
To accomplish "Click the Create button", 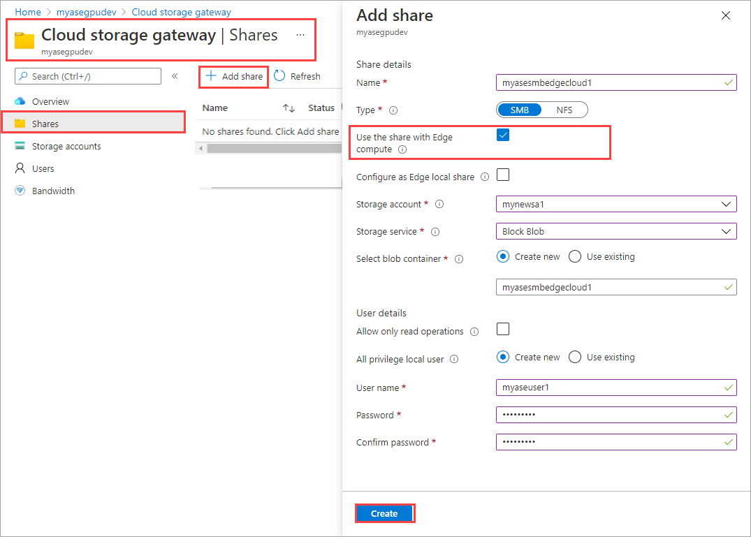I will [x=384, y=513].
